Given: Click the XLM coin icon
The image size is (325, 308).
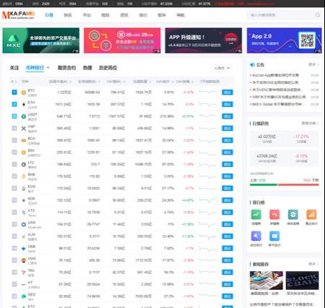Looking at the screenshot, I should (x=24, y=236).
